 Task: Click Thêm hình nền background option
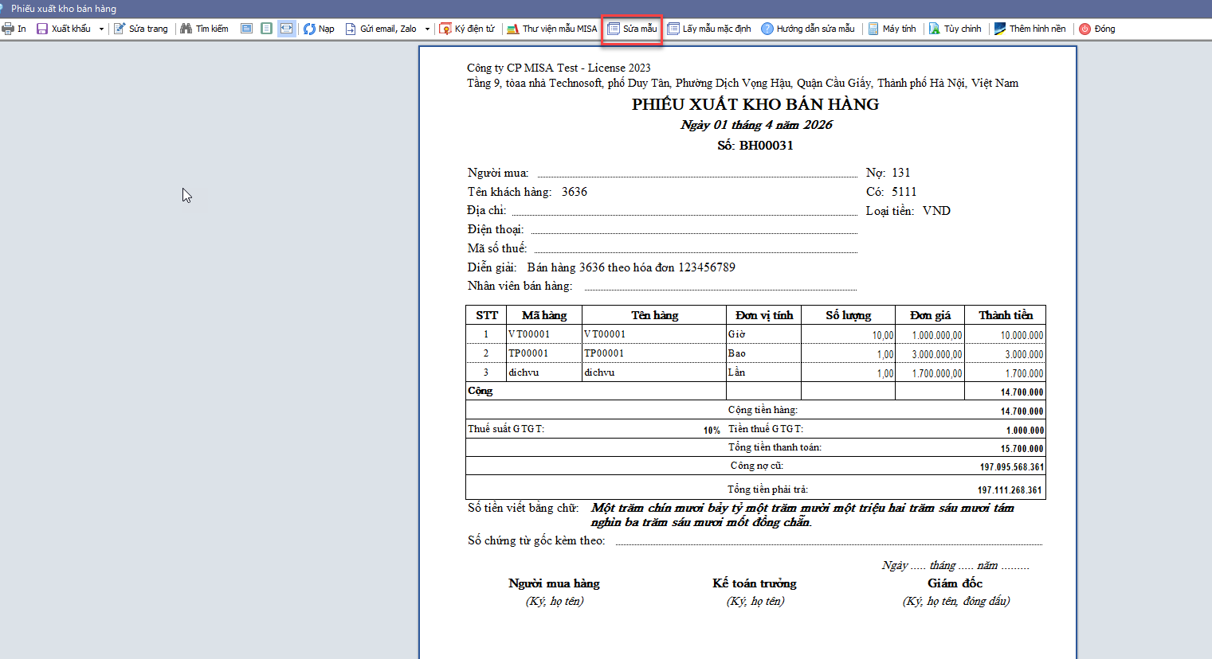[1030, 29]
